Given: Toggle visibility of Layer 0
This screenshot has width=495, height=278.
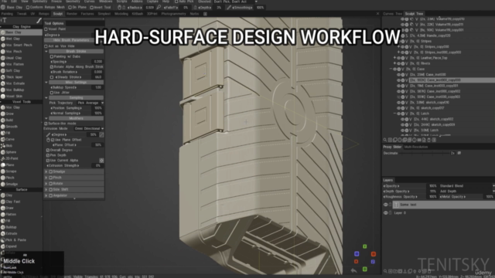Looking at the screenshot, I should [385, 213].
